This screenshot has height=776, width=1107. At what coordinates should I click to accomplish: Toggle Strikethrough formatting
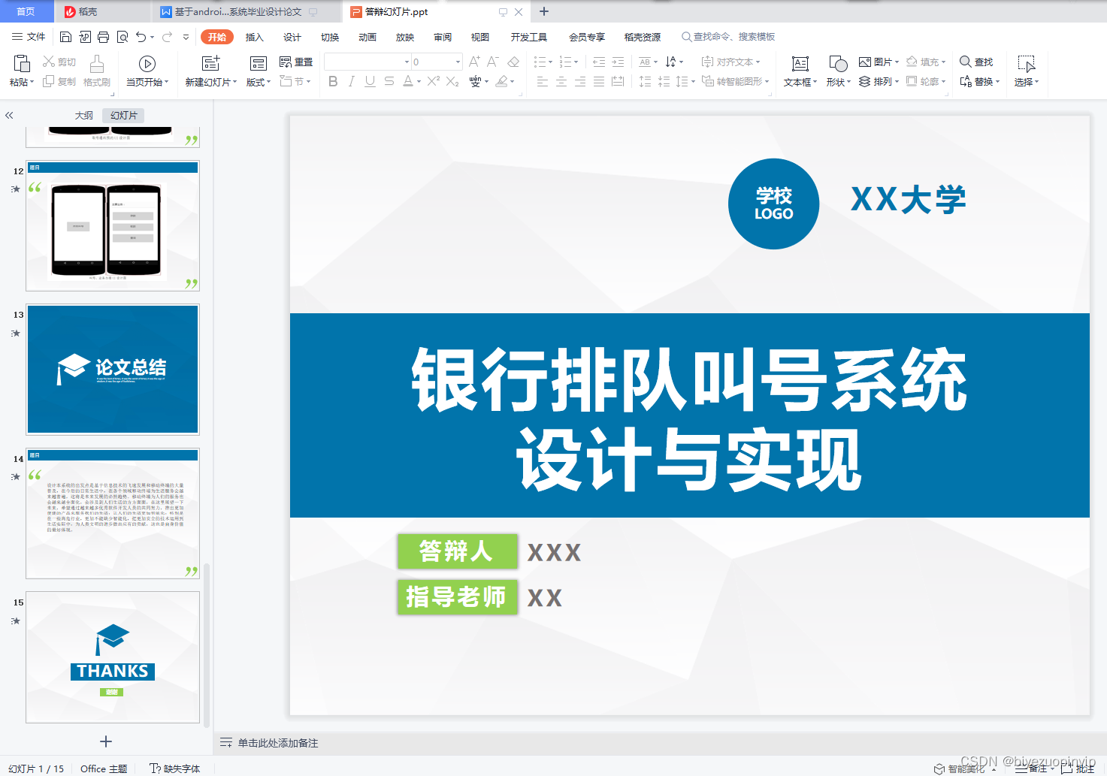pos(389,81)
